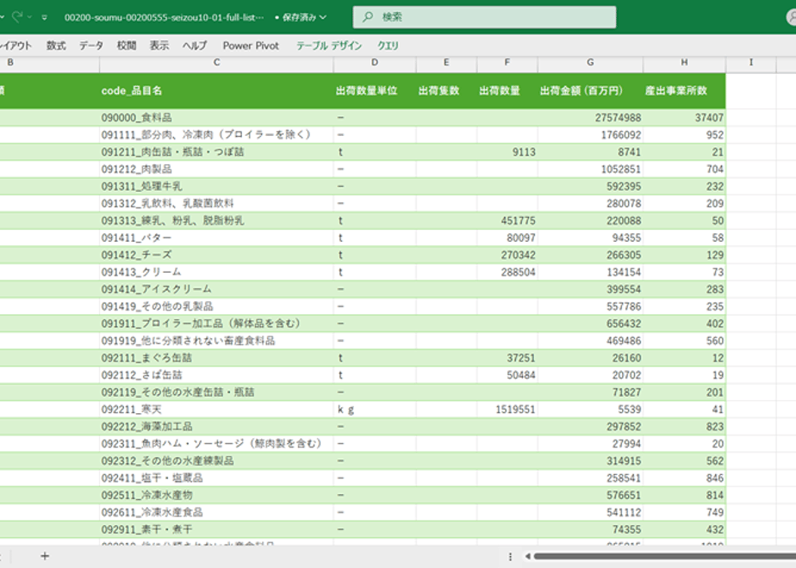
Task: Select cell 091111_部分肉、冷凍肉
Action: pos(217,135)
